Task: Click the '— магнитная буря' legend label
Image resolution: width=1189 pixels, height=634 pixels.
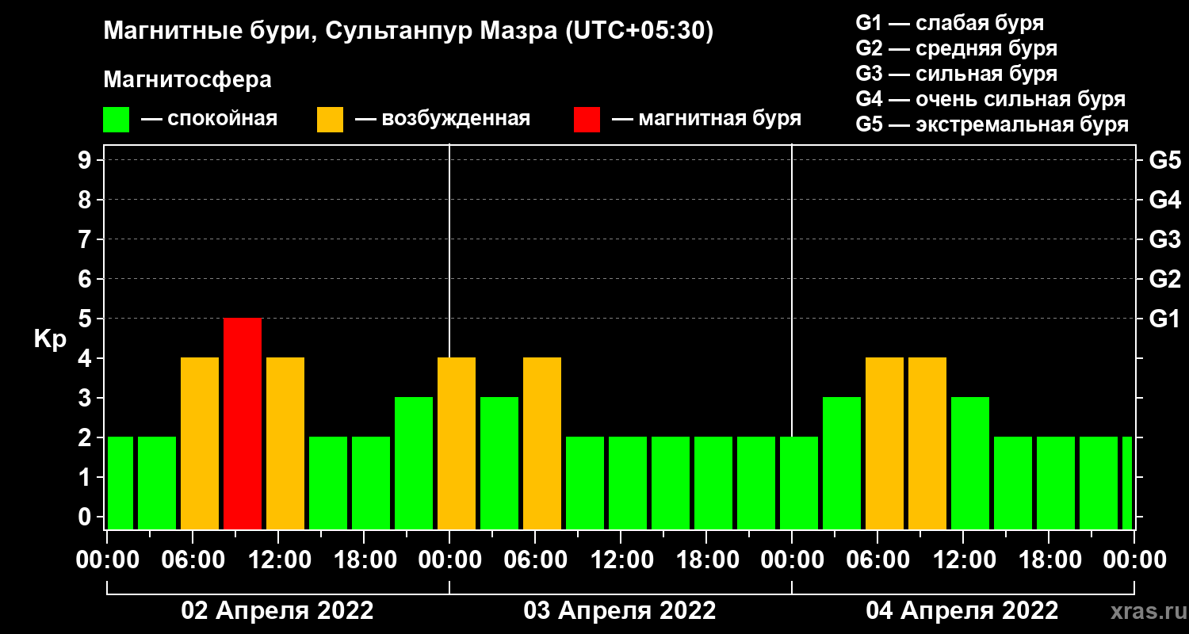Action: pos(706,120)
